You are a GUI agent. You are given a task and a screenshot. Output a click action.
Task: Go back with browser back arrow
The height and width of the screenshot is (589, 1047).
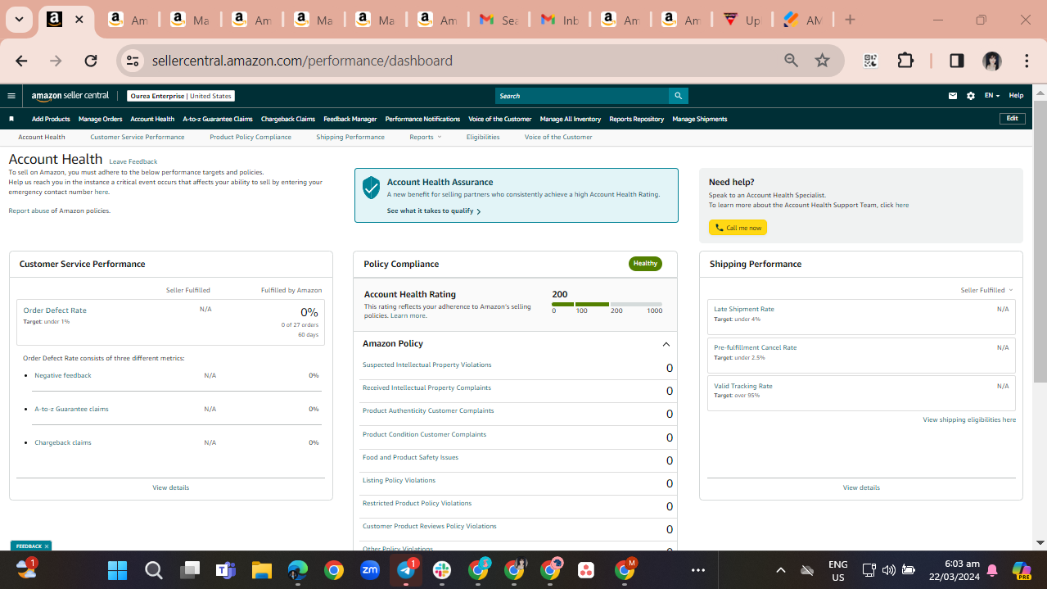pyautogui.click(x=21, y=61)
